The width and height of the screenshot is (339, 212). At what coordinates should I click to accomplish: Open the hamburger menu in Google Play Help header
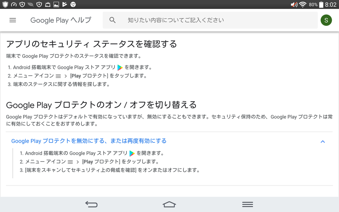point(13,20)
